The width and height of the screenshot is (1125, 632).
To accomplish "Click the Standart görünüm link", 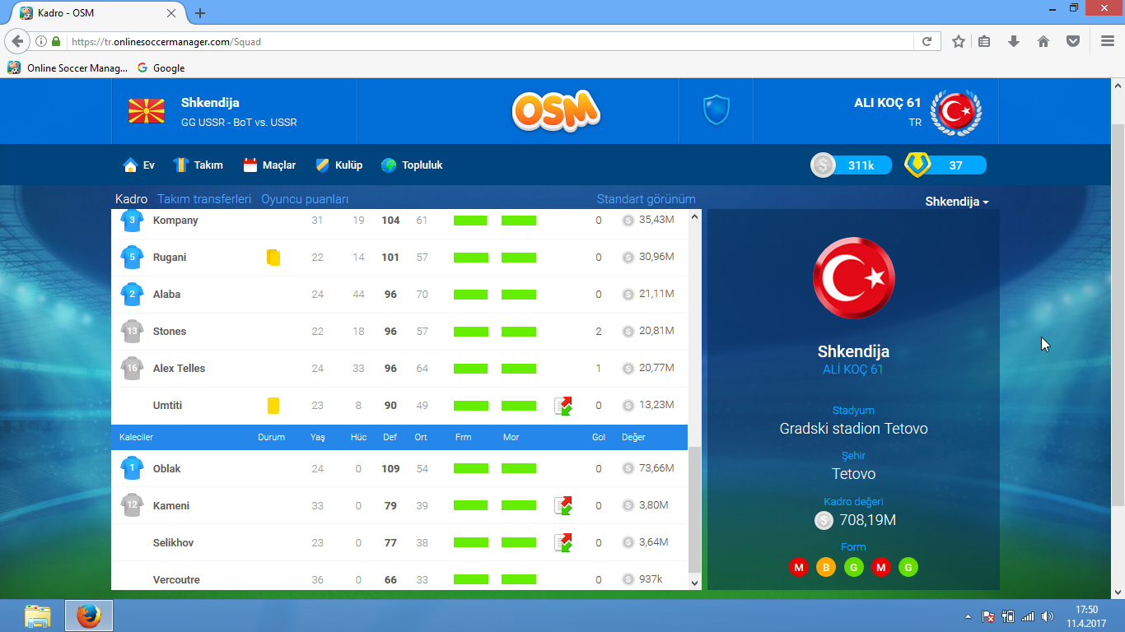I will point(646,199).
